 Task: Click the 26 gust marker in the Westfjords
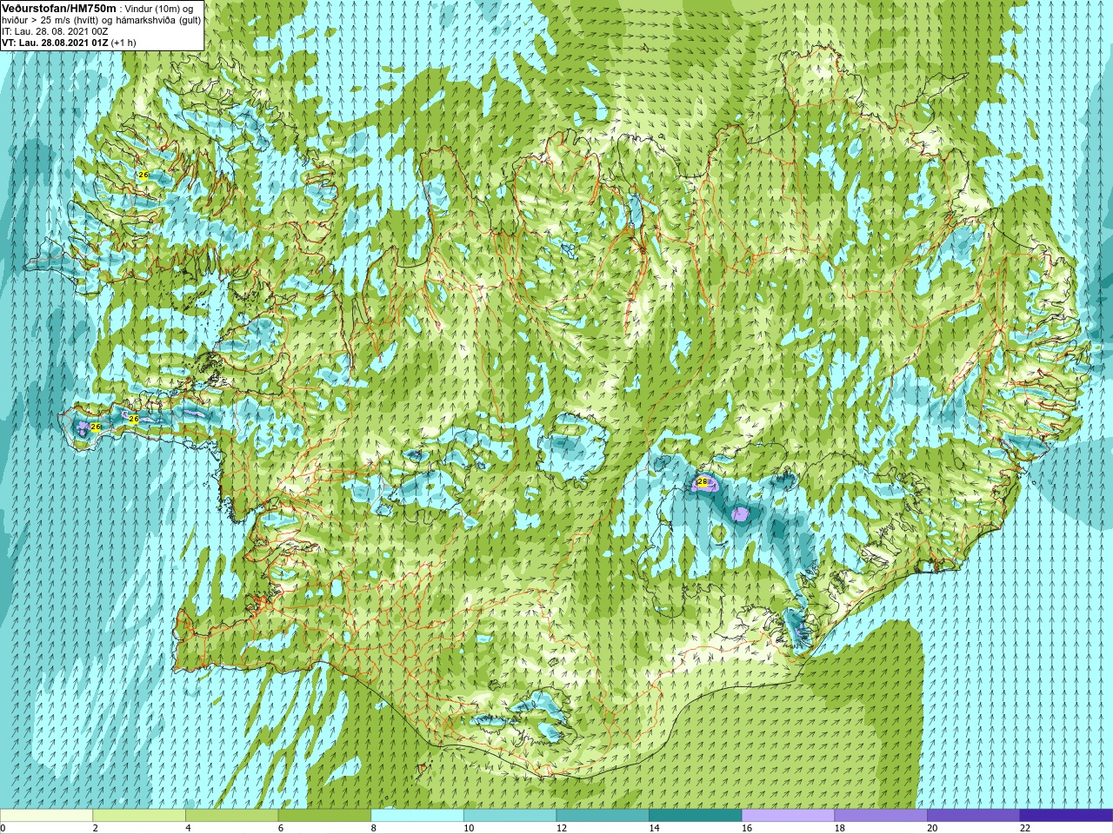pyautogui.click(x=143, y=175)
